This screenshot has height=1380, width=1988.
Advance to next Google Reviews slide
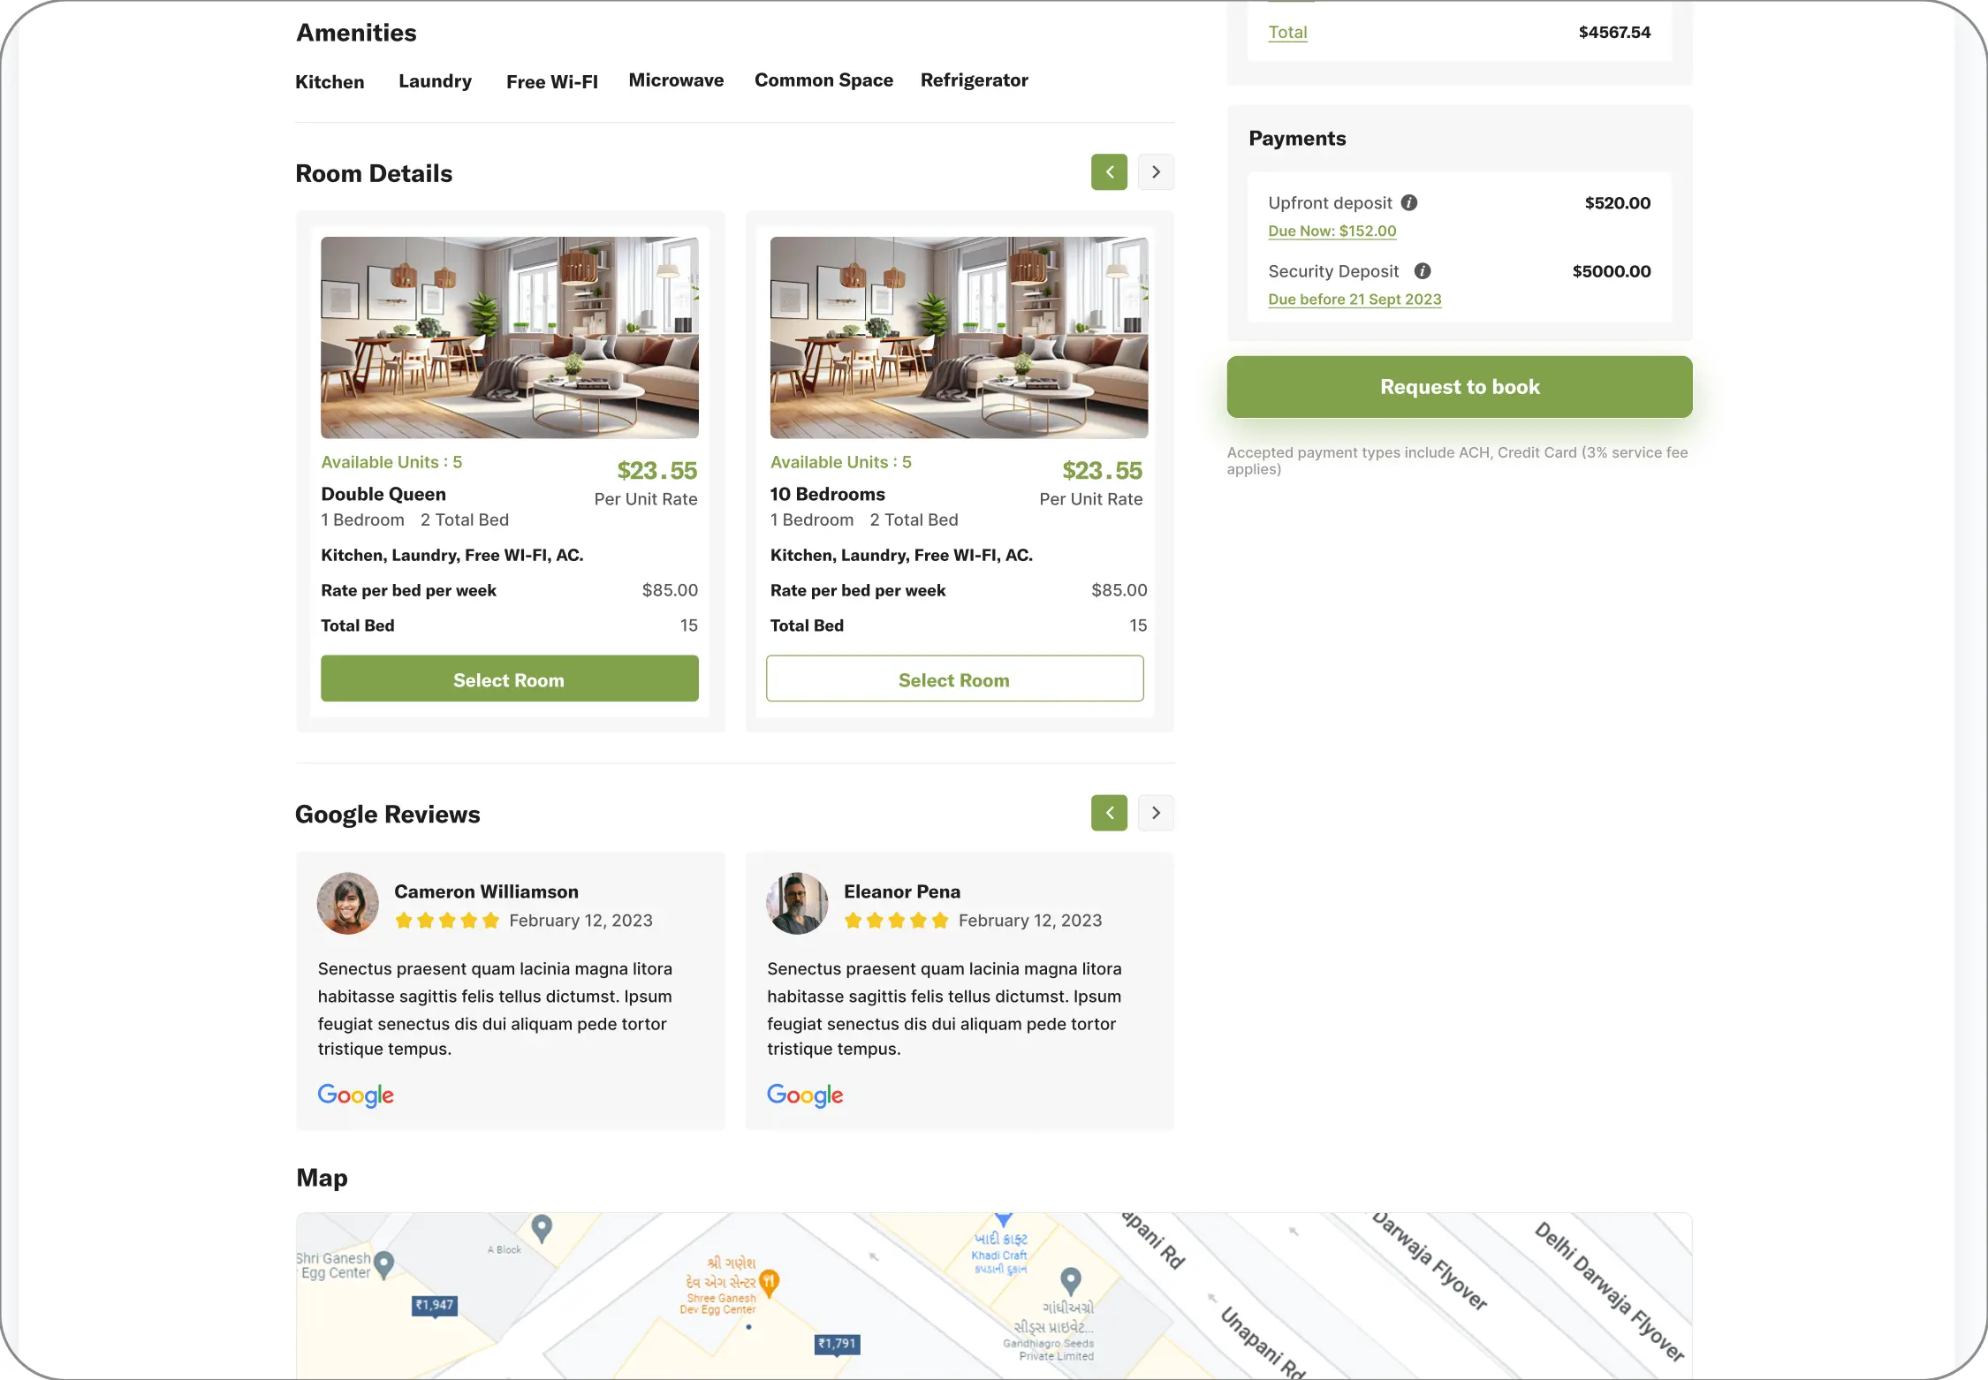tap(1156, 813)
